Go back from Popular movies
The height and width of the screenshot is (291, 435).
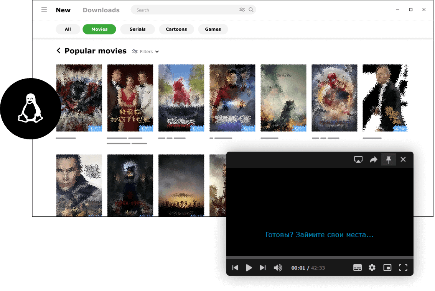58,51
